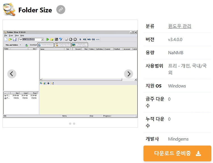Viewport: 213px width, 163px height.
Task: Click the version value v3.4.0.0
Action: pyautogui.click(x=175, y=39)
